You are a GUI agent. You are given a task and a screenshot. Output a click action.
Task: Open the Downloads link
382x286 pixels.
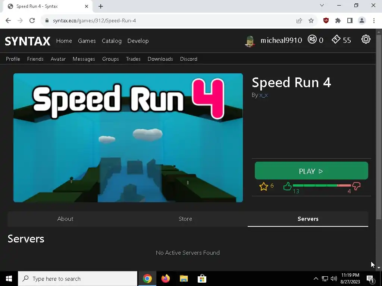click(x=160, y=59)
